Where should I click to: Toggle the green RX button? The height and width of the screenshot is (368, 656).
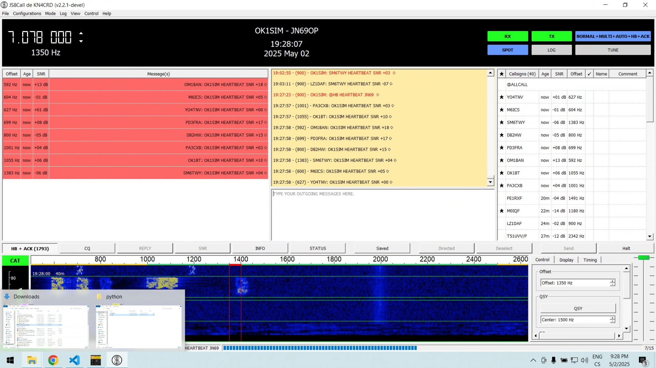(508, 36)
